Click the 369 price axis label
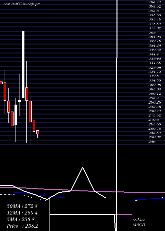165x231 pixels. pos(152,33)
